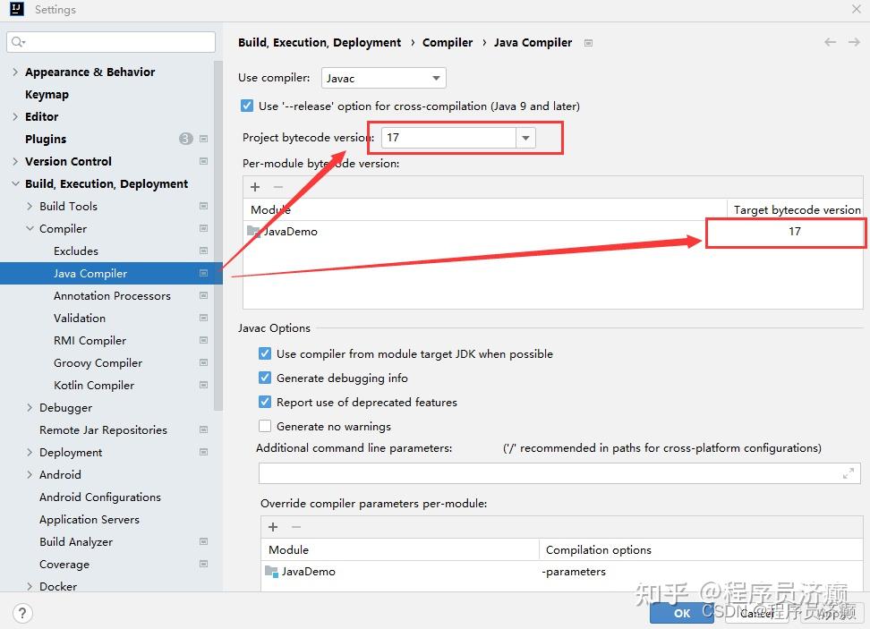Click the plus icon under Per-module bytecode version

pos(255,186)
